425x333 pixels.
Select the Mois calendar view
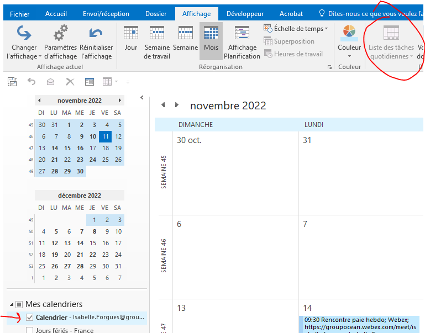pyautogui.click(x=211, y=41)
